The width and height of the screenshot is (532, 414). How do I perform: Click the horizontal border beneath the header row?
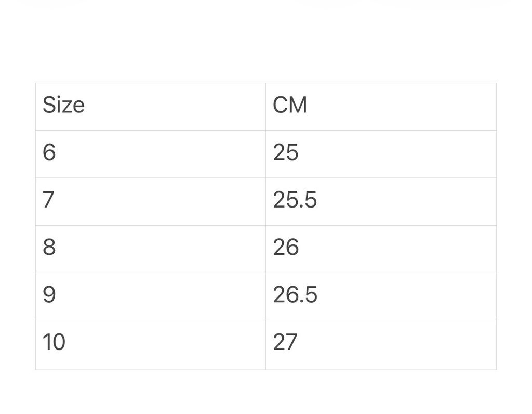(265, 130)
